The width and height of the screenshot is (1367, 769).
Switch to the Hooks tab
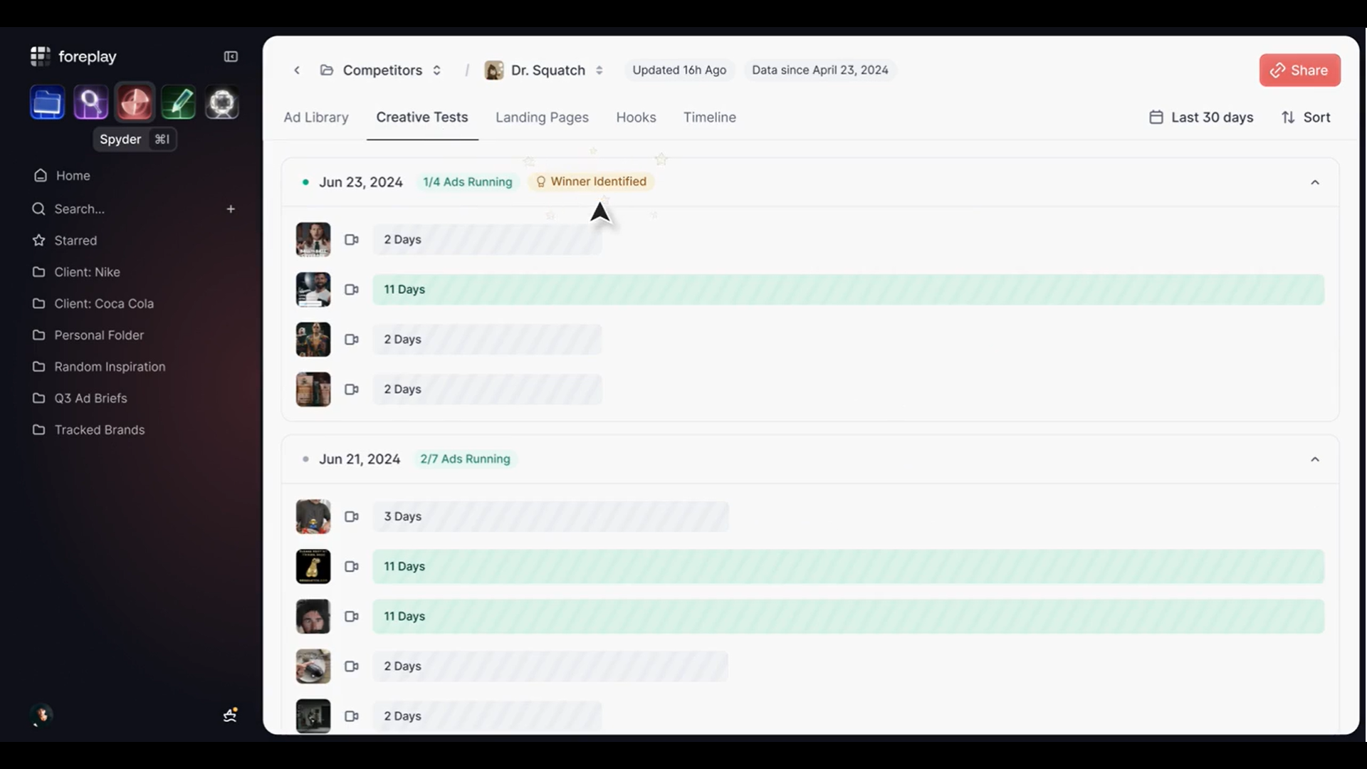(x=636, y=117)
